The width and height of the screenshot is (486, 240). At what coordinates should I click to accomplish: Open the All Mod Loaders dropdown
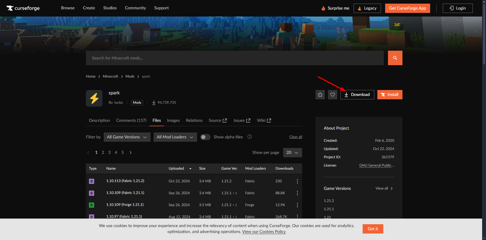(175, 137)
